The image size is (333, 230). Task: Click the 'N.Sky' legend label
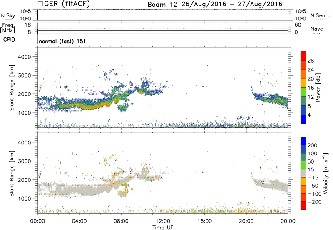click(x=8, y=15)
